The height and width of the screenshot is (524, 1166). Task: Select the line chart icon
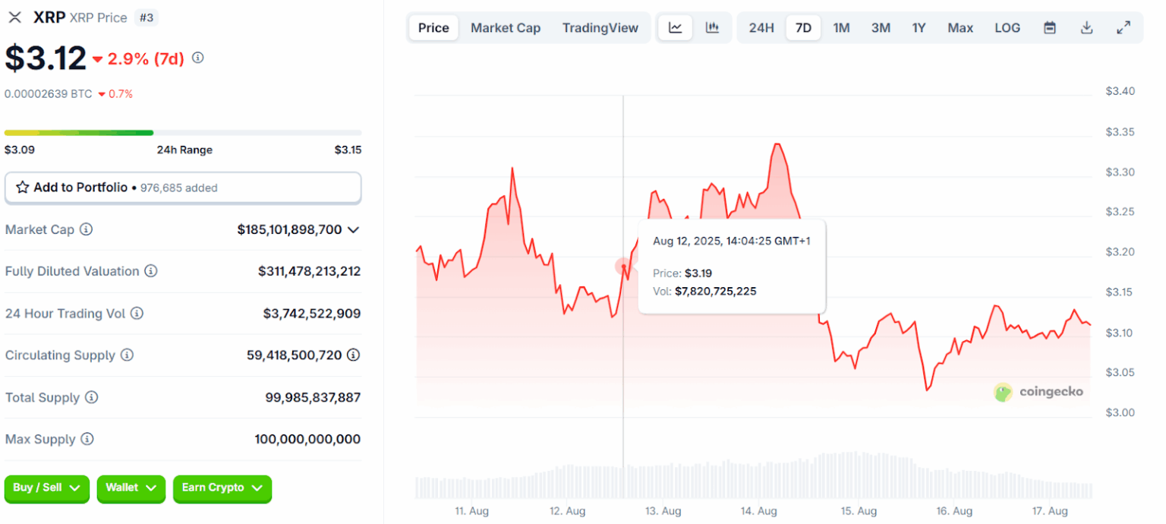point(675,27)
